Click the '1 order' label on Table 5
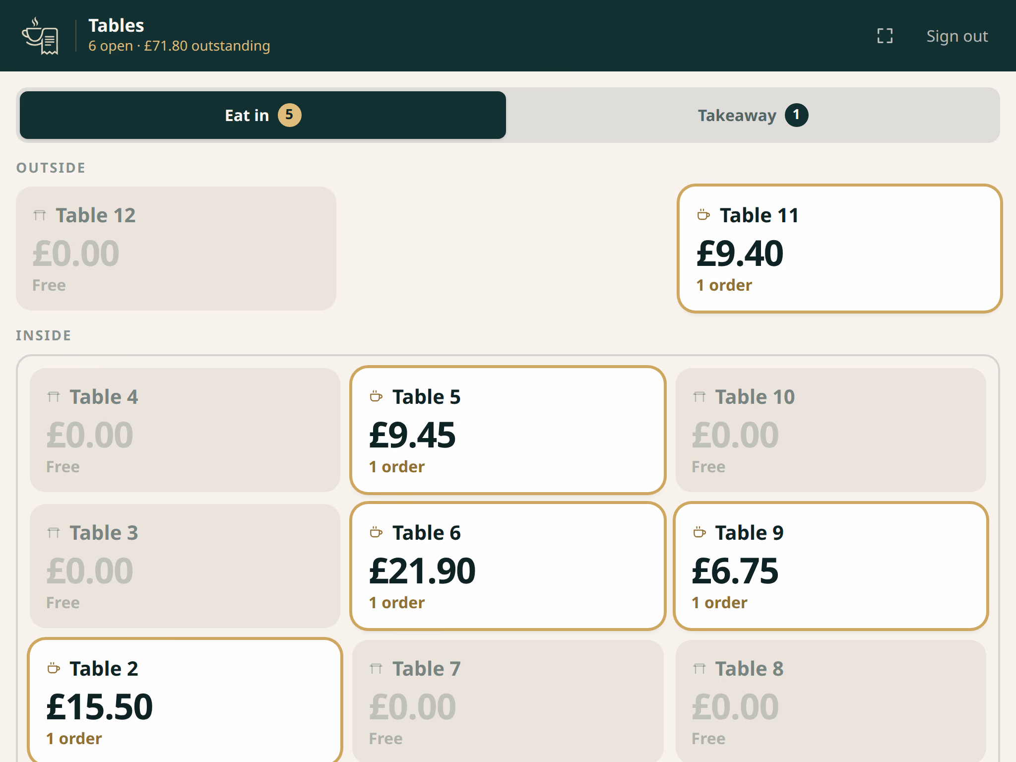 397,466
